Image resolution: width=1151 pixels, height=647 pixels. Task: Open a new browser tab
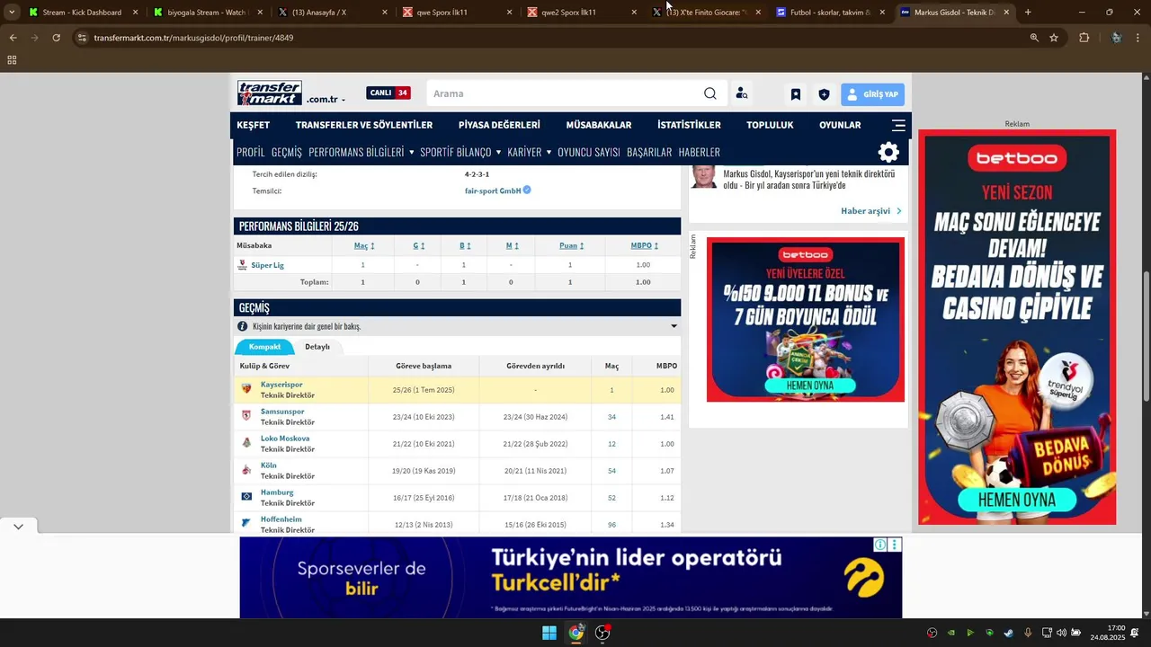click(x=1028, y=13)
